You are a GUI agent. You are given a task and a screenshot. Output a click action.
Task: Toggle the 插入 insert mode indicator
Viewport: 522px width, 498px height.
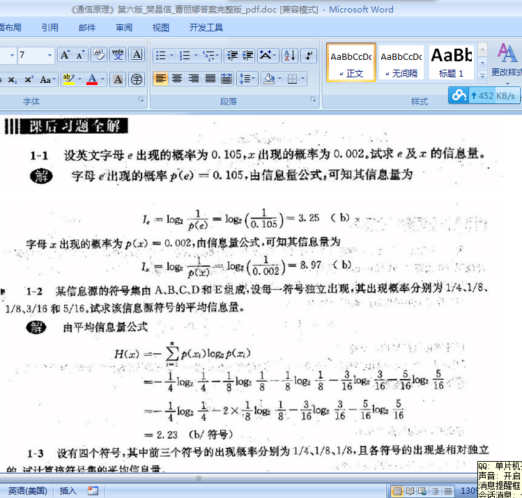pos(68,491)
